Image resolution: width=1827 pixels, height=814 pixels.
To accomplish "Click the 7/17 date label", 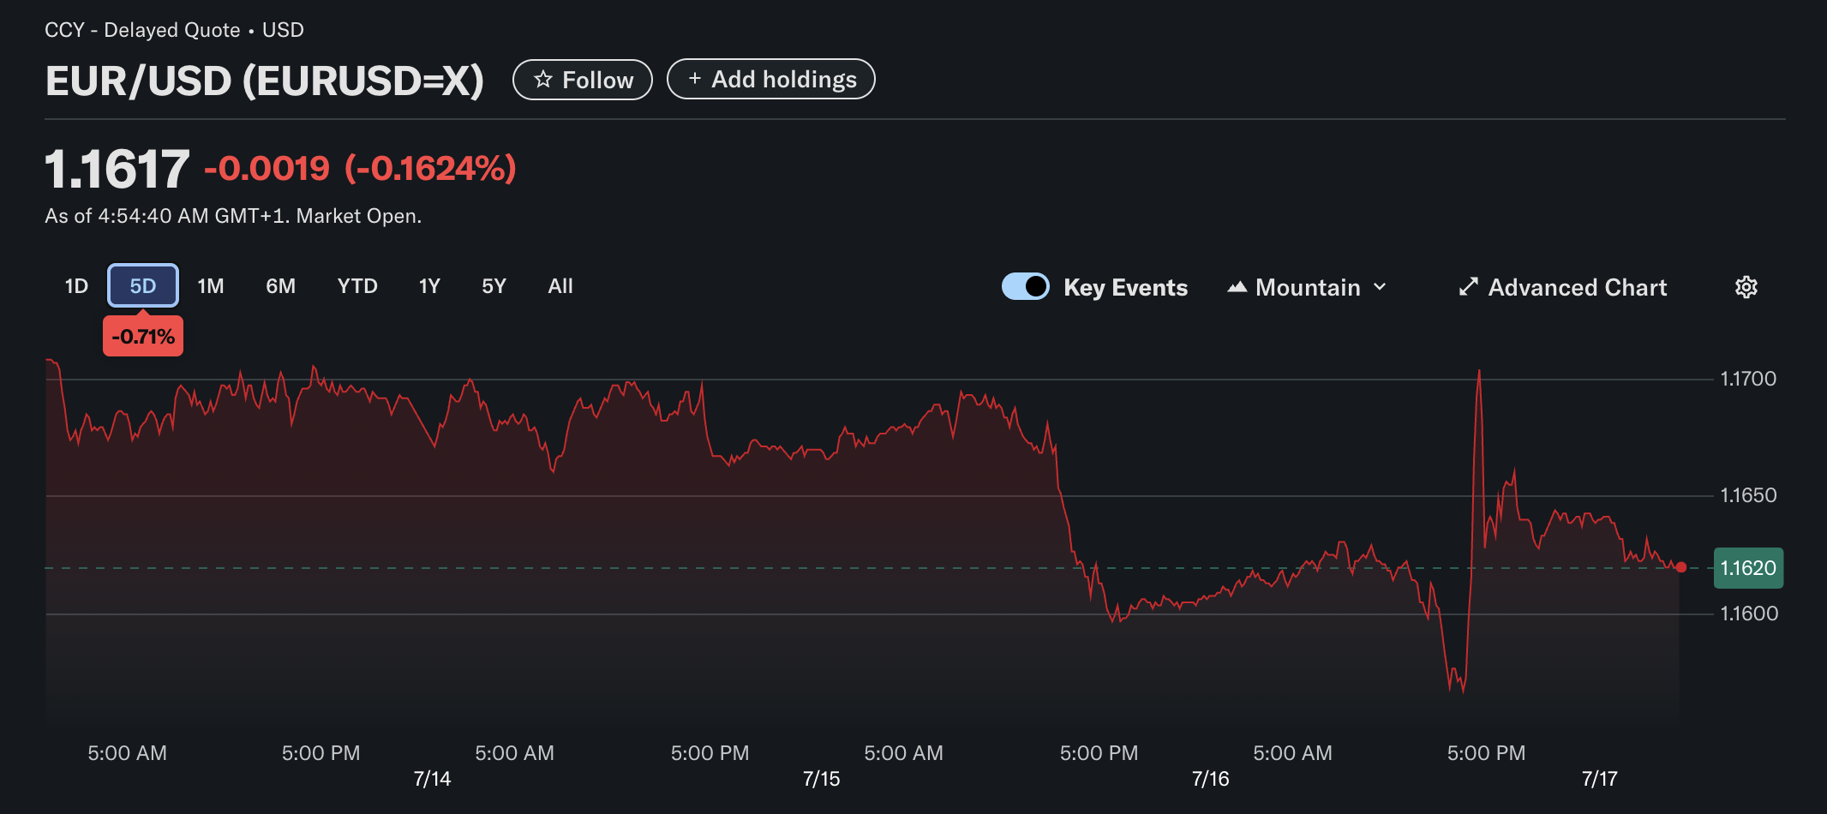I will (1599, 779).
